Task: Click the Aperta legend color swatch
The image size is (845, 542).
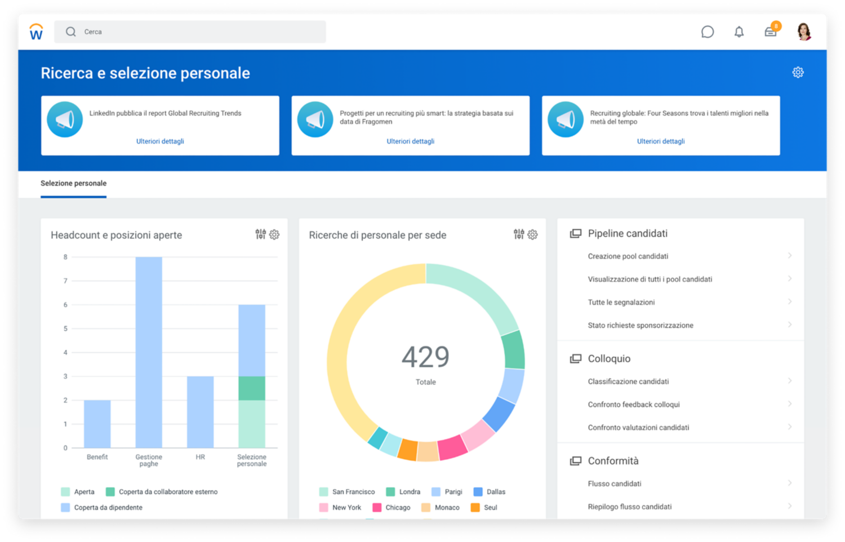Action: pos(65,492)
